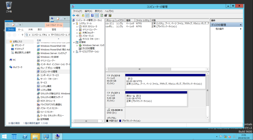Screen dimensions: 253x140
Task: Open the 表示 ribbon tab in Explorer
Action: 40,29
